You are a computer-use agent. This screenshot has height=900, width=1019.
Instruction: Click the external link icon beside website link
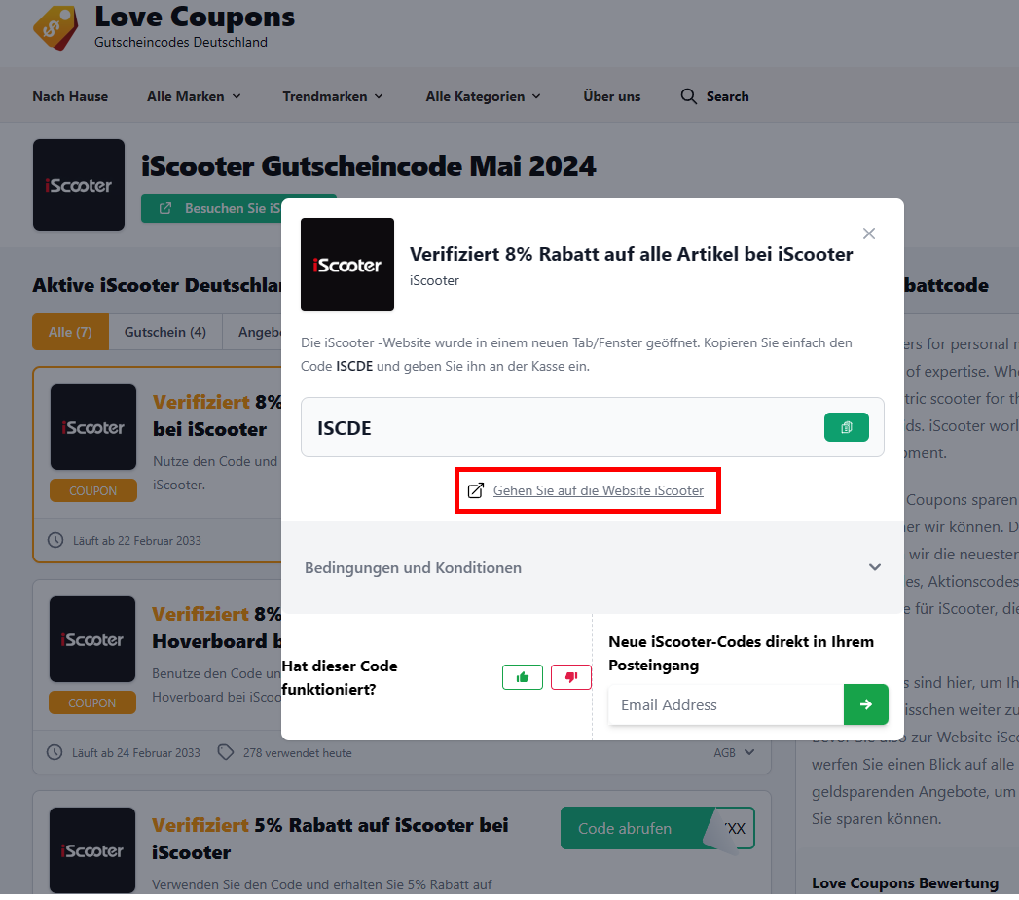point(476,490)
